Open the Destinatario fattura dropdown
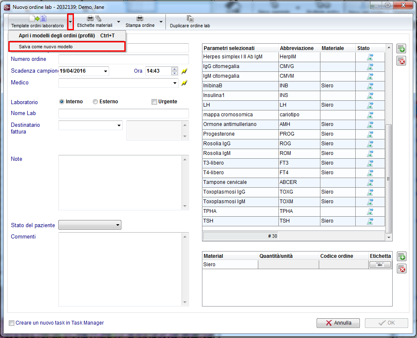 pyautogui.click(x=119, y=125)
